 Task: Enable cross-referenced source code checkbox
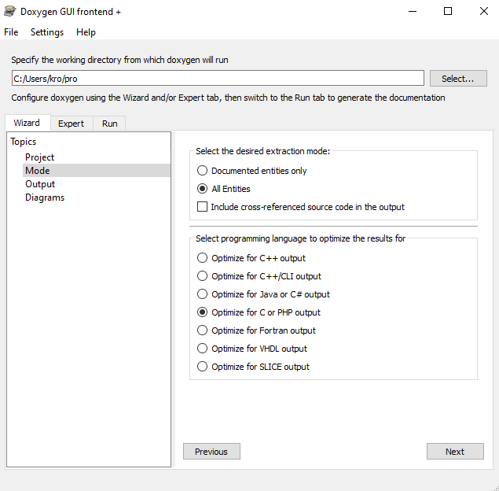(x=203, y=207)
